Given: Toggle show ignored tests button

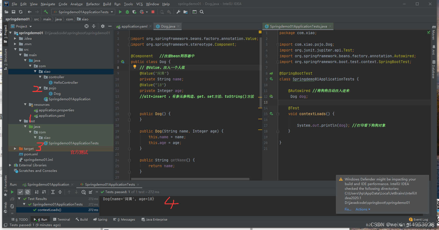Looking at the screenshot, I should point(27,192).
